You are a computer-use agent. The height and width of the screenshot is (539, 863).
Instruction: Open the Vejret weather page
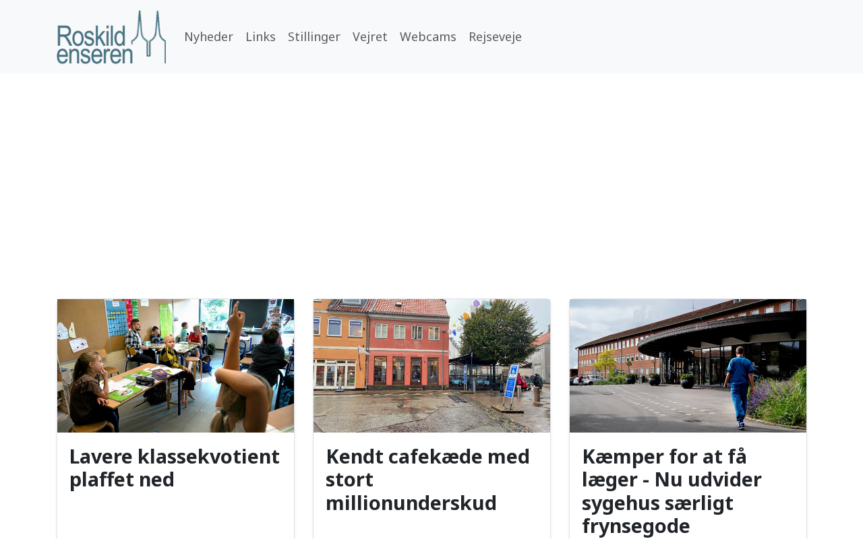(x=370, y=36)
